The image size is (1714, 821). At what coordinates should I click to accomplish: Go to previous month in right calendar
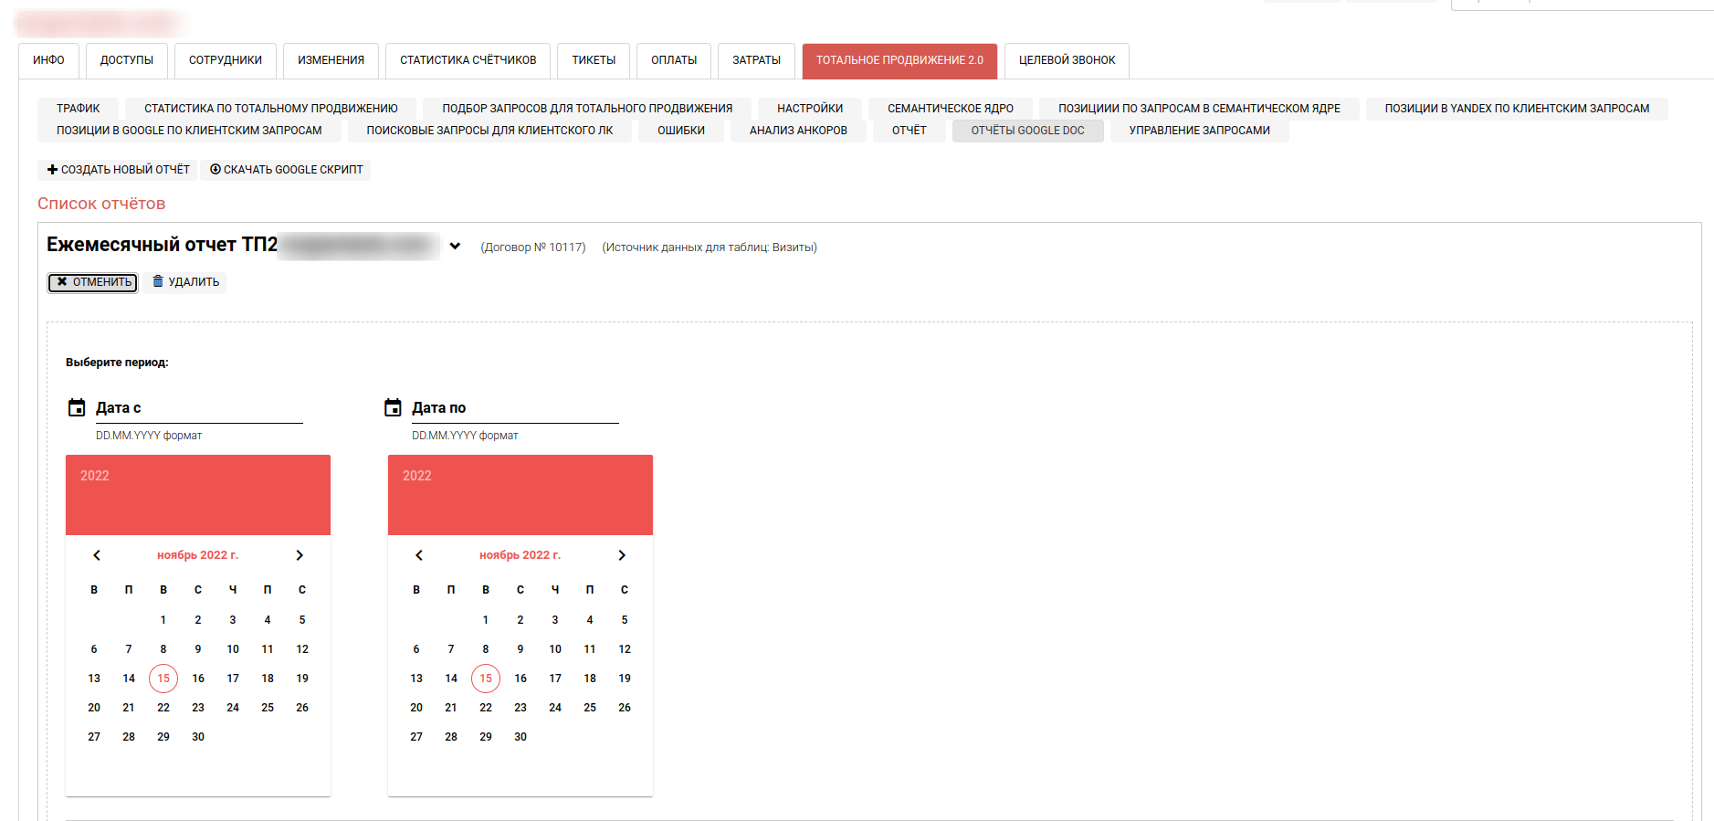pyautogui.click(x=419, y=555)
